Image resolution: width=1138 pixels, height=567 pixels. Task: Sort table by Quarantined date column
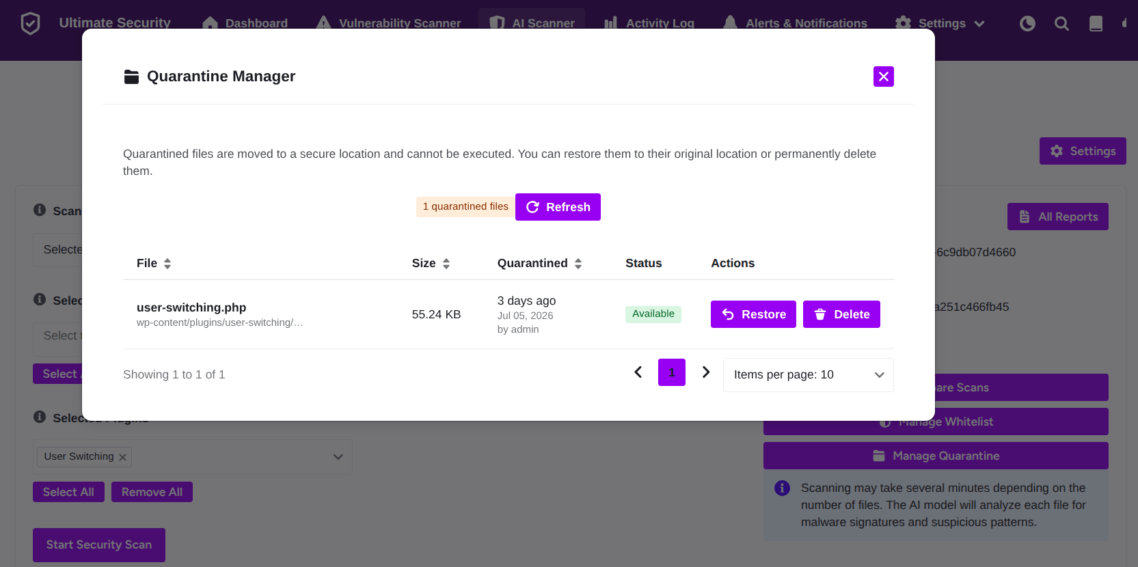click(539, 263)
